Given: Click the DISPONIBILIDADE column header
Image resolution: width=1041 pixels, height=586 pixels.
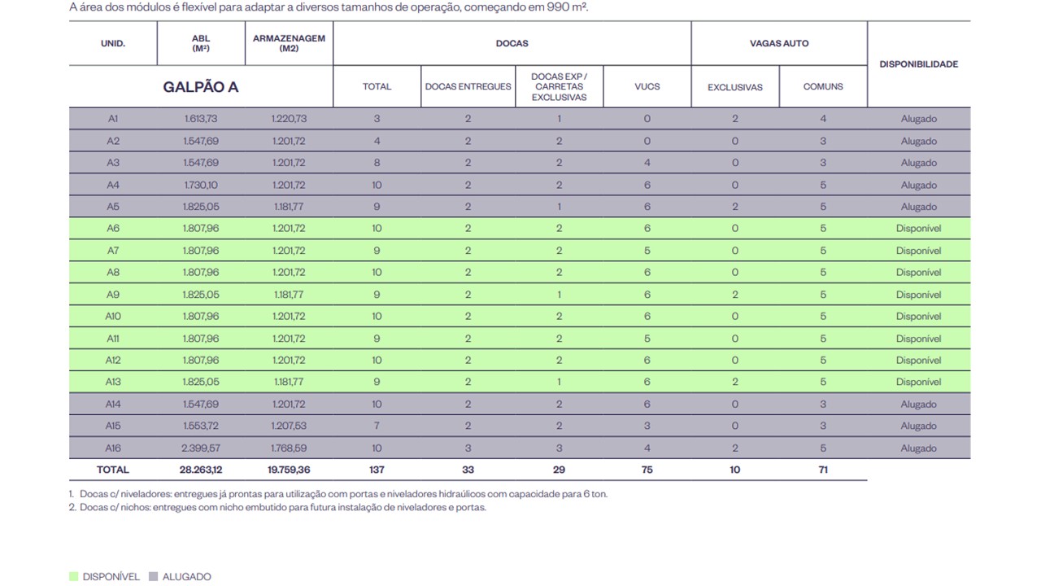Looking at the screenshot, I should pyautogui.click(x=918, y=64).
